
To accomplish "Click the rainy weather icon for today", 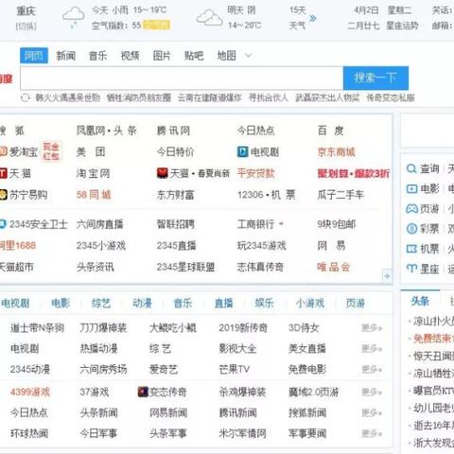I will 74,17.
